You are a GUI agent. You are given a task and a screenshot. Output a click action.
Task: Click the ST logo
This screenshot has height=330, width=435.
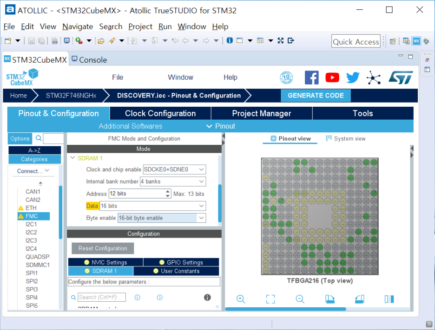pos(401,78)
